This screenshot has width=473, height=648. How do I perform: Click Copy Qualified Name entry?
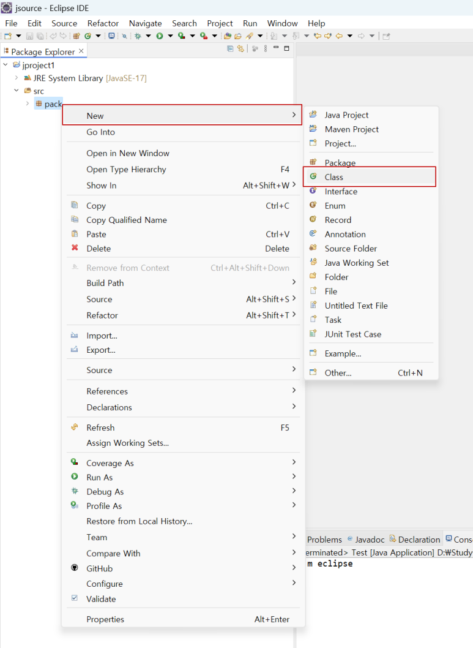(x=183, y=220)
